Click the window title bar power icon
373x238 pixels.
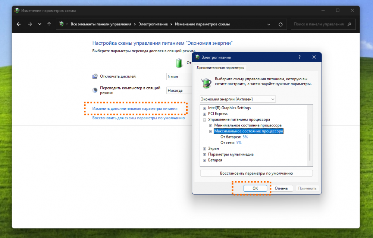coord(17,10)
